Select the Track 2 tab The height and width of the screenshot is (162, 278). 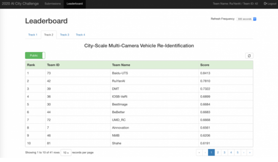coord(49,35)
